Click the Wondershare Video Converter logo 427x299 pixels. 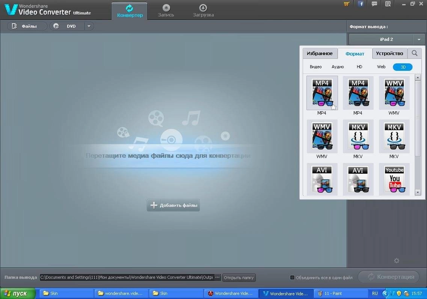click(x=48, y=10)
